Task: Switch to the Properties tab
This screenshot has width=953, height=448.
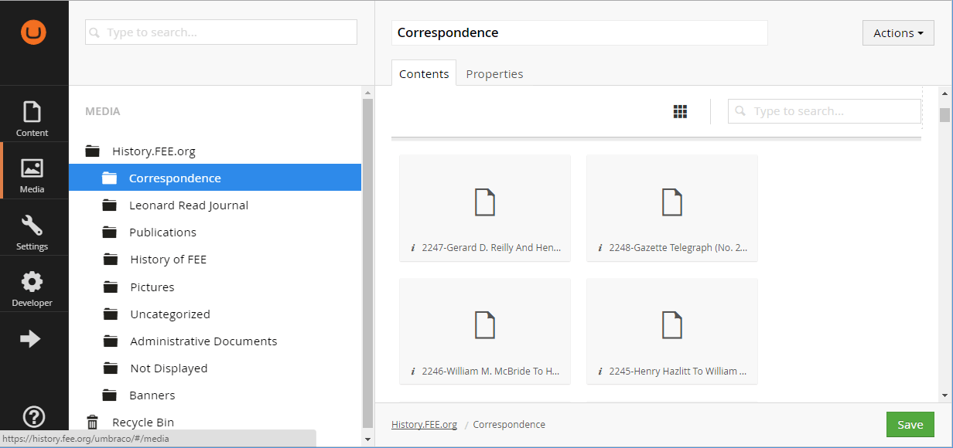Action: point(494,74)
